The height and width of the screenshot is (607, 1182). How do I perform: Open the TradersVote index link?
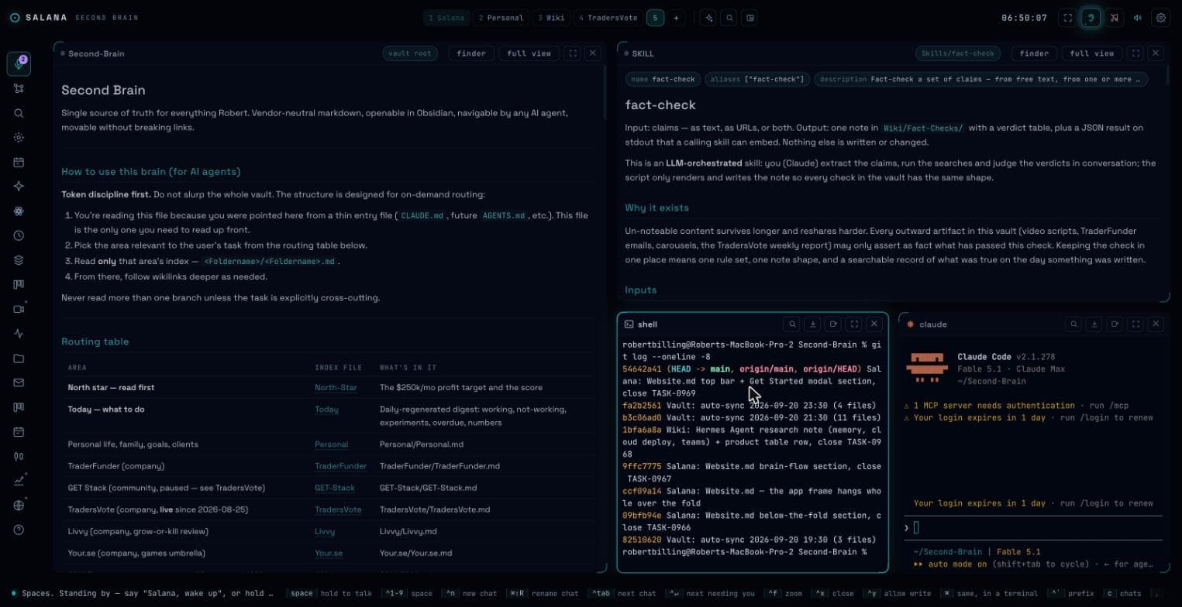(x=338, y=509)
